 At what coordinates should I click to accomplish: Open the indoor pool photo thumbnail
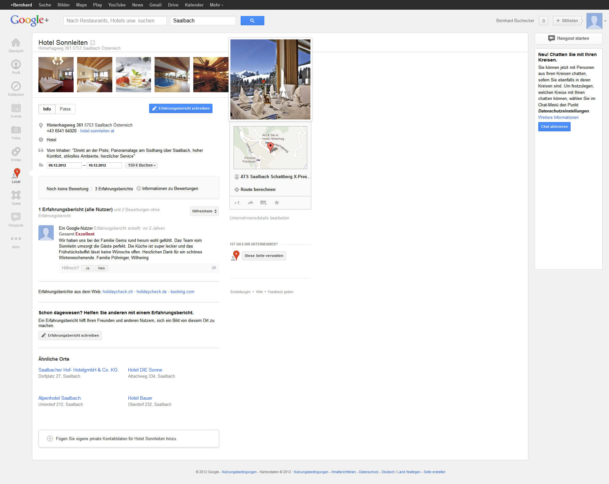[172, 75]
